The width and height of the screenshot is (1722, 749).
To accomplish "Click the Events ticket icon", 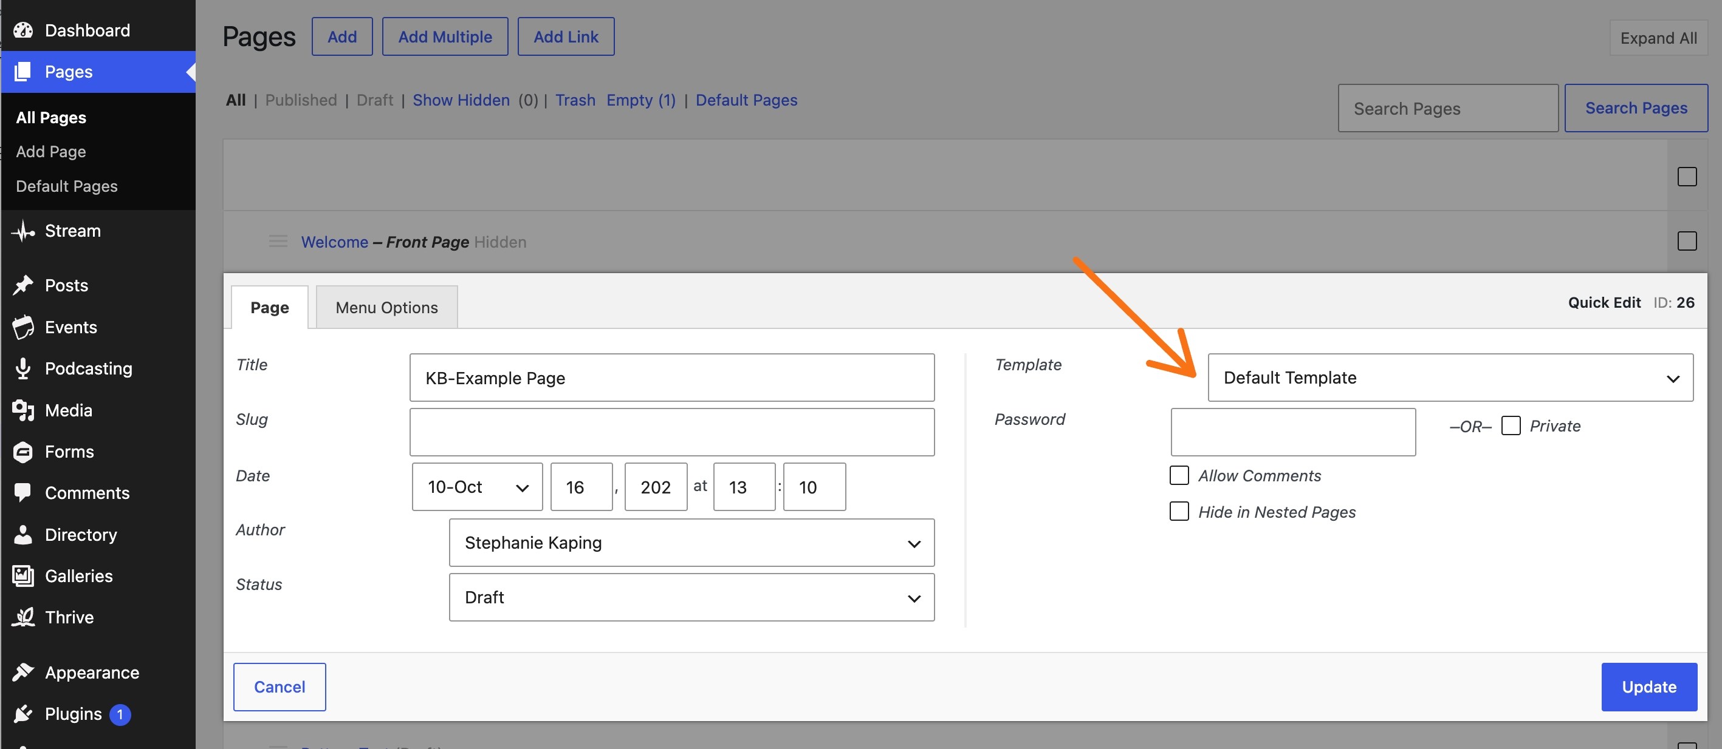I will (x=24, y=327).
